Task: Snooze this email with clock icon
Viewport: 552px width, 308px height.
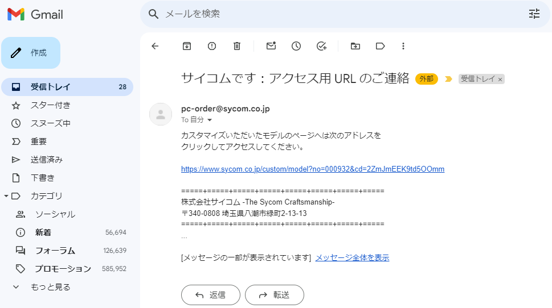Action: coord(296,46)
